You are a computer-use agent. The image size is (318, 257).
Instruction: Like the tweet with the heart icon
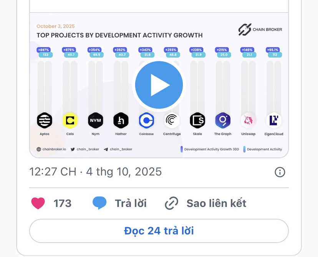38,203
